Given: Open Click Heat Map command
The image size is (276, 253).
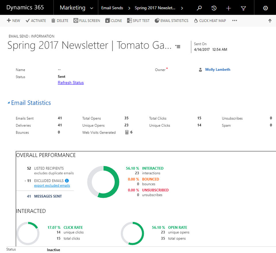Looking at the screenshot, I should click(x=210, y=21).
